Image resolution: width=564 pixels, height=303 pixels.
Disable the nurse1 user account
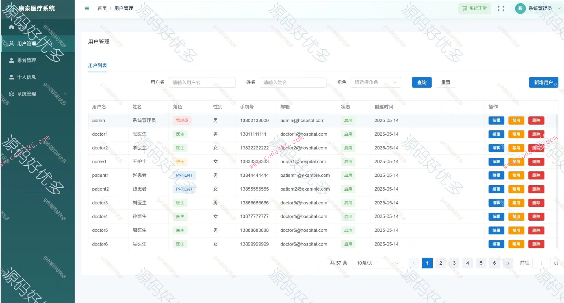516,162
